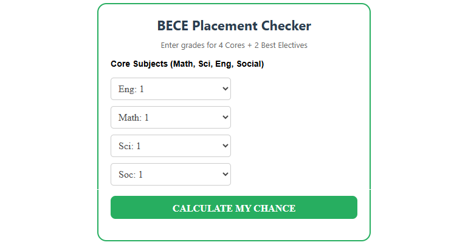Click the chevron arrow on Eng dropdown
This screenshot has height=248, width=468.
225,89
